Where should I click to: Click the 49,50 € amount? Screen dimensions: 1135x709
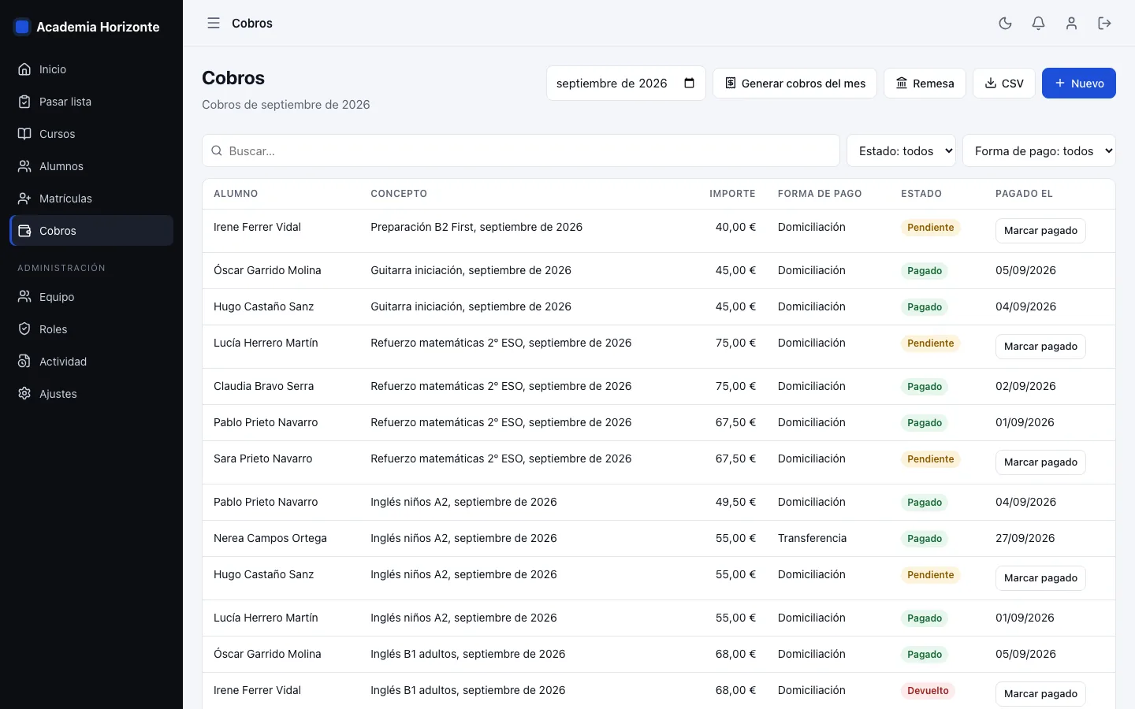coord(735,502)
